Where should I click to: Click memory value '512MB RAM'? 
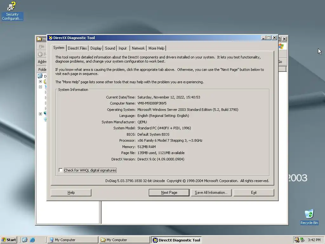pyautogui.click(x=147, y=147)
